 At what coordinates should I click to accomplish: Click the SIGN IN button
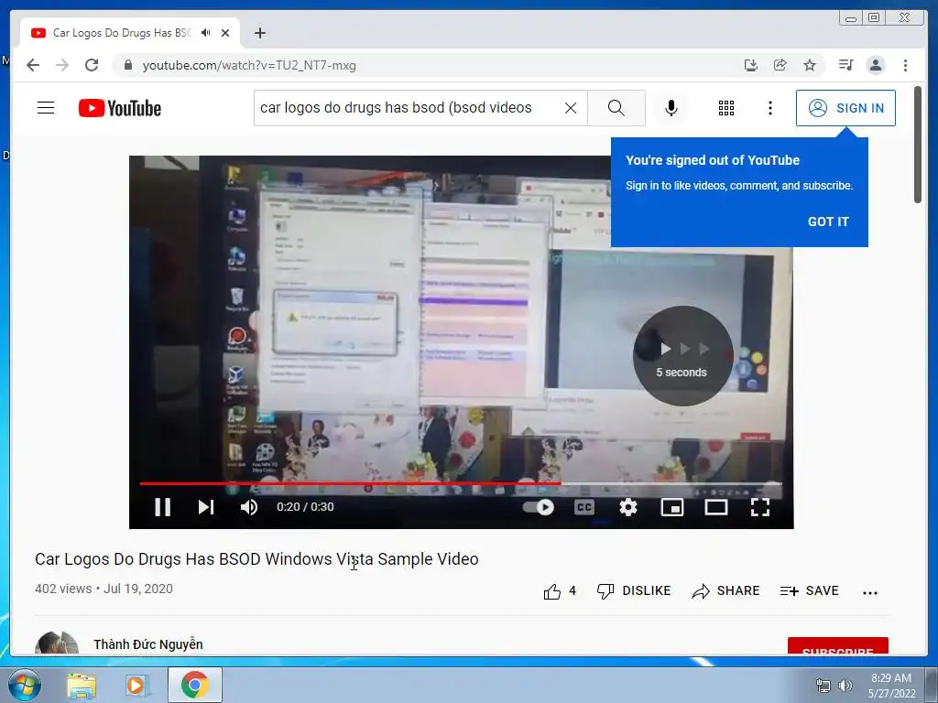[x=845, y=108]
